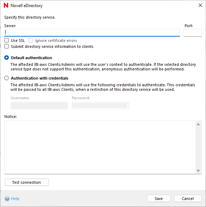Screen dimensions: 206x207
Task: Click the Notice vertical scrollbar track
Action: coord(198,147)
